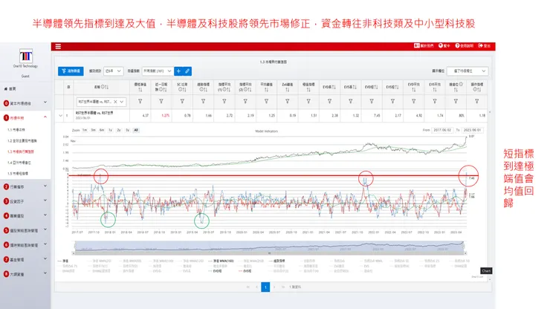
Task: Open the filter icon under the EVD長 column
Action: pyautogui.click(x=329, y=101)
